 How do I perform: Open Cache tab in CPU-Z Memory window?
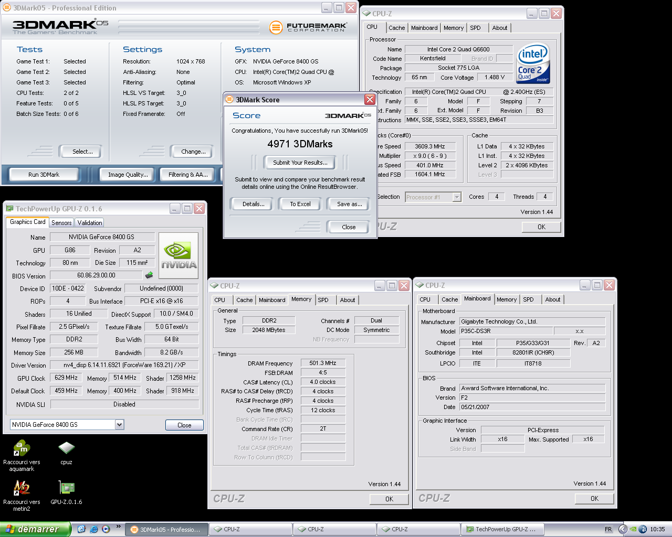[x=244, y=300]
